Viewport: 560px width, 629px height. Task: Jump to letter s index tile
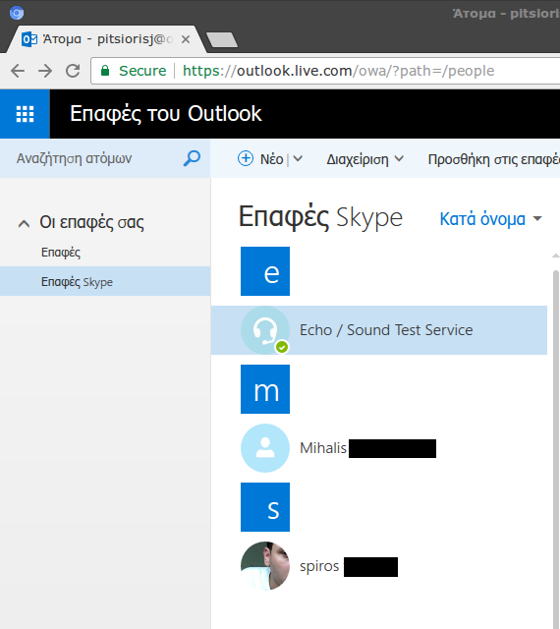pyautogui.click(x=265, y=507)
